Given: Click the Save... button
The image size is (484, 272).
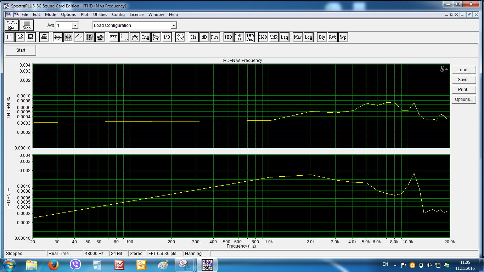Looking at the screenshot, I should 464,80.
